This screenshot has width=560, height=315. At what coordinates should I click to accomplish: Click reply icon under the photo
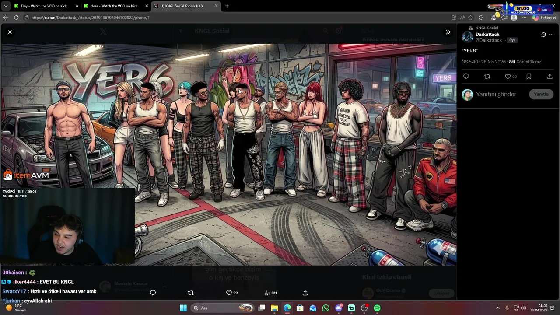153,293
